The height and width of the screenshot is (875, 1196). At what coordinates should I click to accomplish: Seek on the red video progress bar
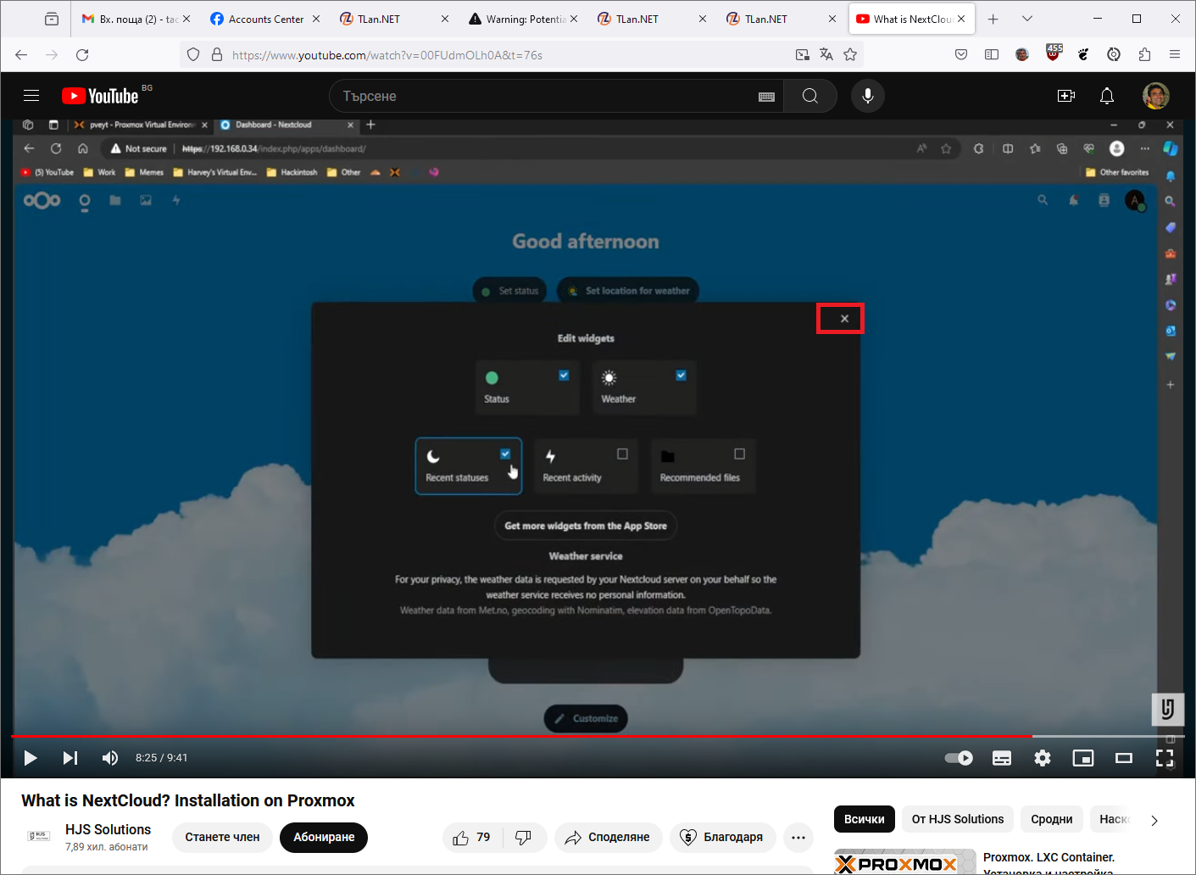tap(598, 736)
